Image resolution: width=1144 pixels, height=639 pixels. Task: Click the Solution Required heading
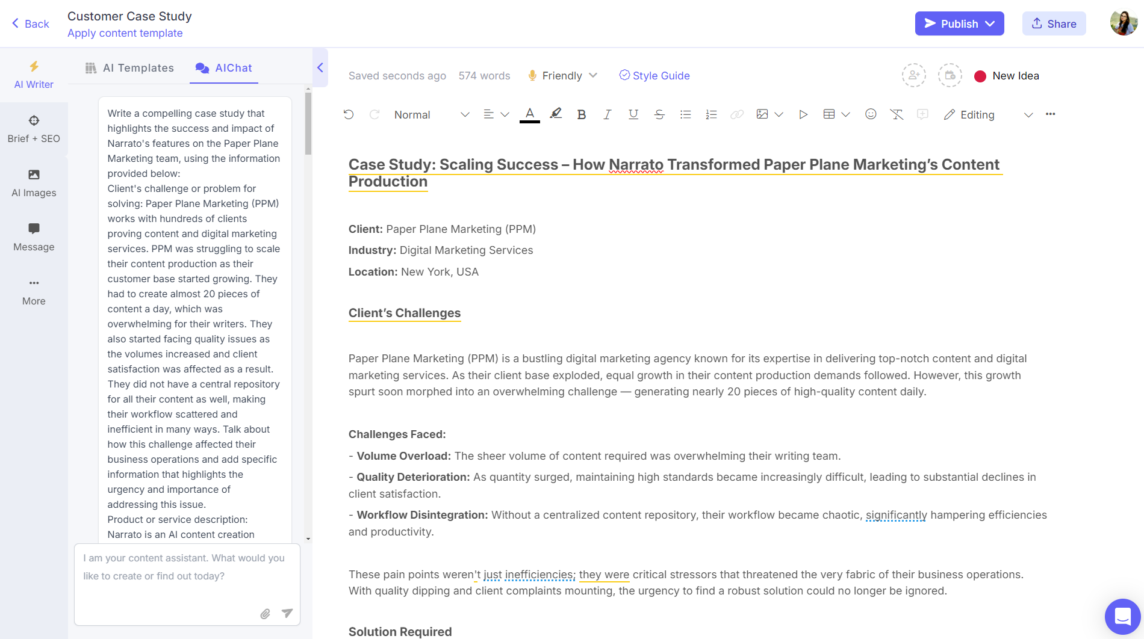click(x=400, y=631)
